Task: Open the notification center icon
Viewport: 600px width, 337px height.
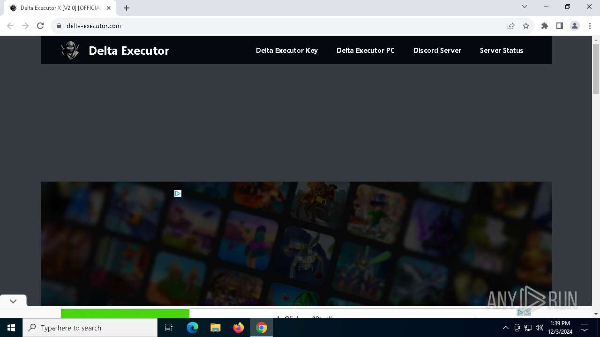Action: click(x=585, y=328)
